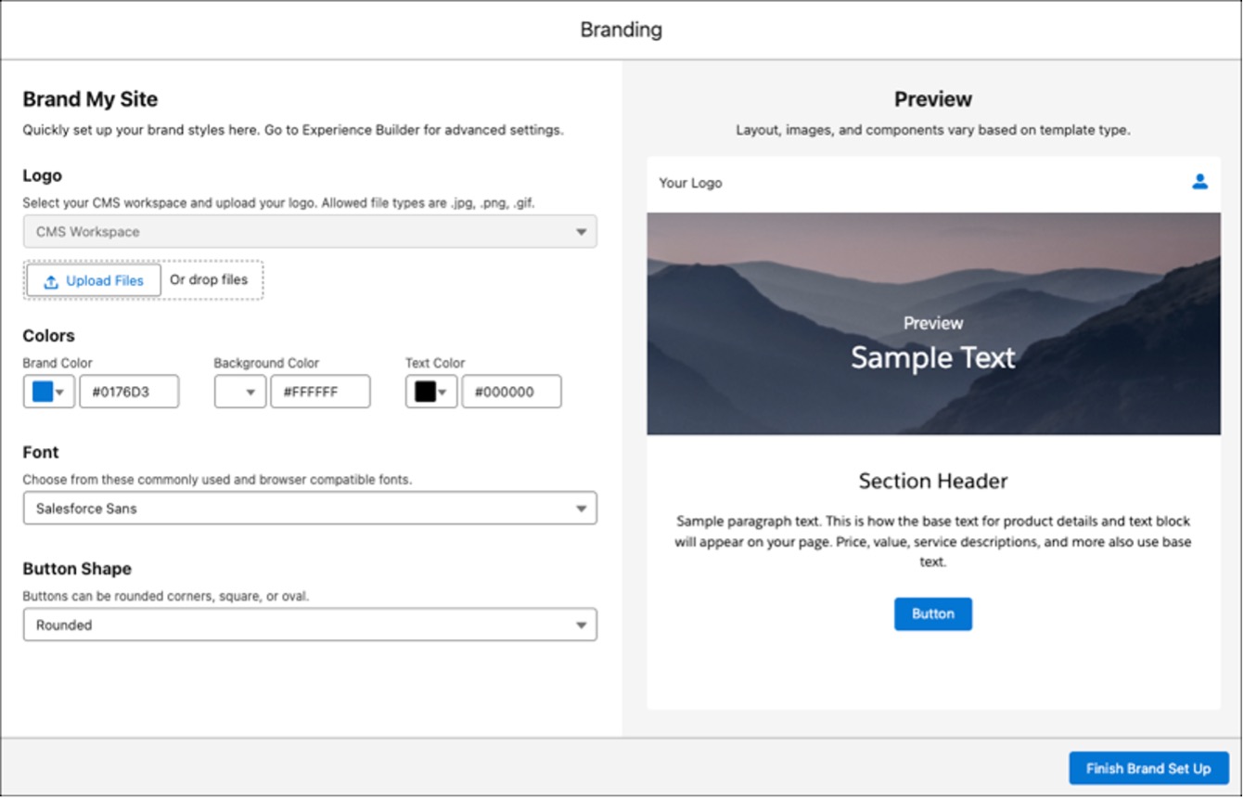Click the upload arrow icon
This screenshot has width=1244, height=799.
(x=51, y=281)
